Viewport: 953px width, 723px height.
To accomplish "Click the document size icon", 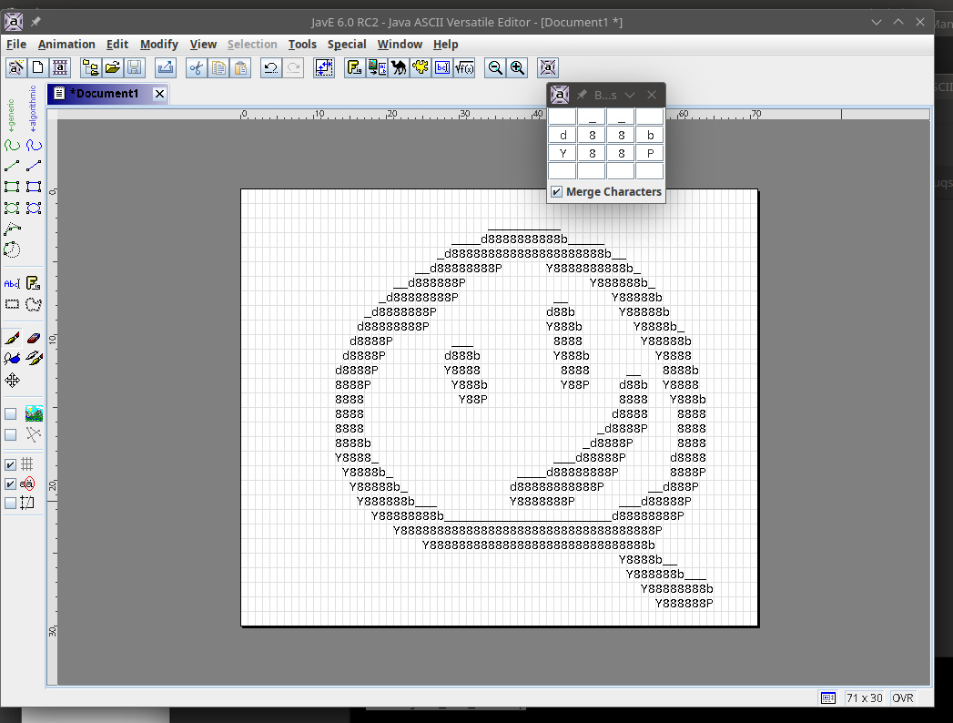I will (324, 67).
